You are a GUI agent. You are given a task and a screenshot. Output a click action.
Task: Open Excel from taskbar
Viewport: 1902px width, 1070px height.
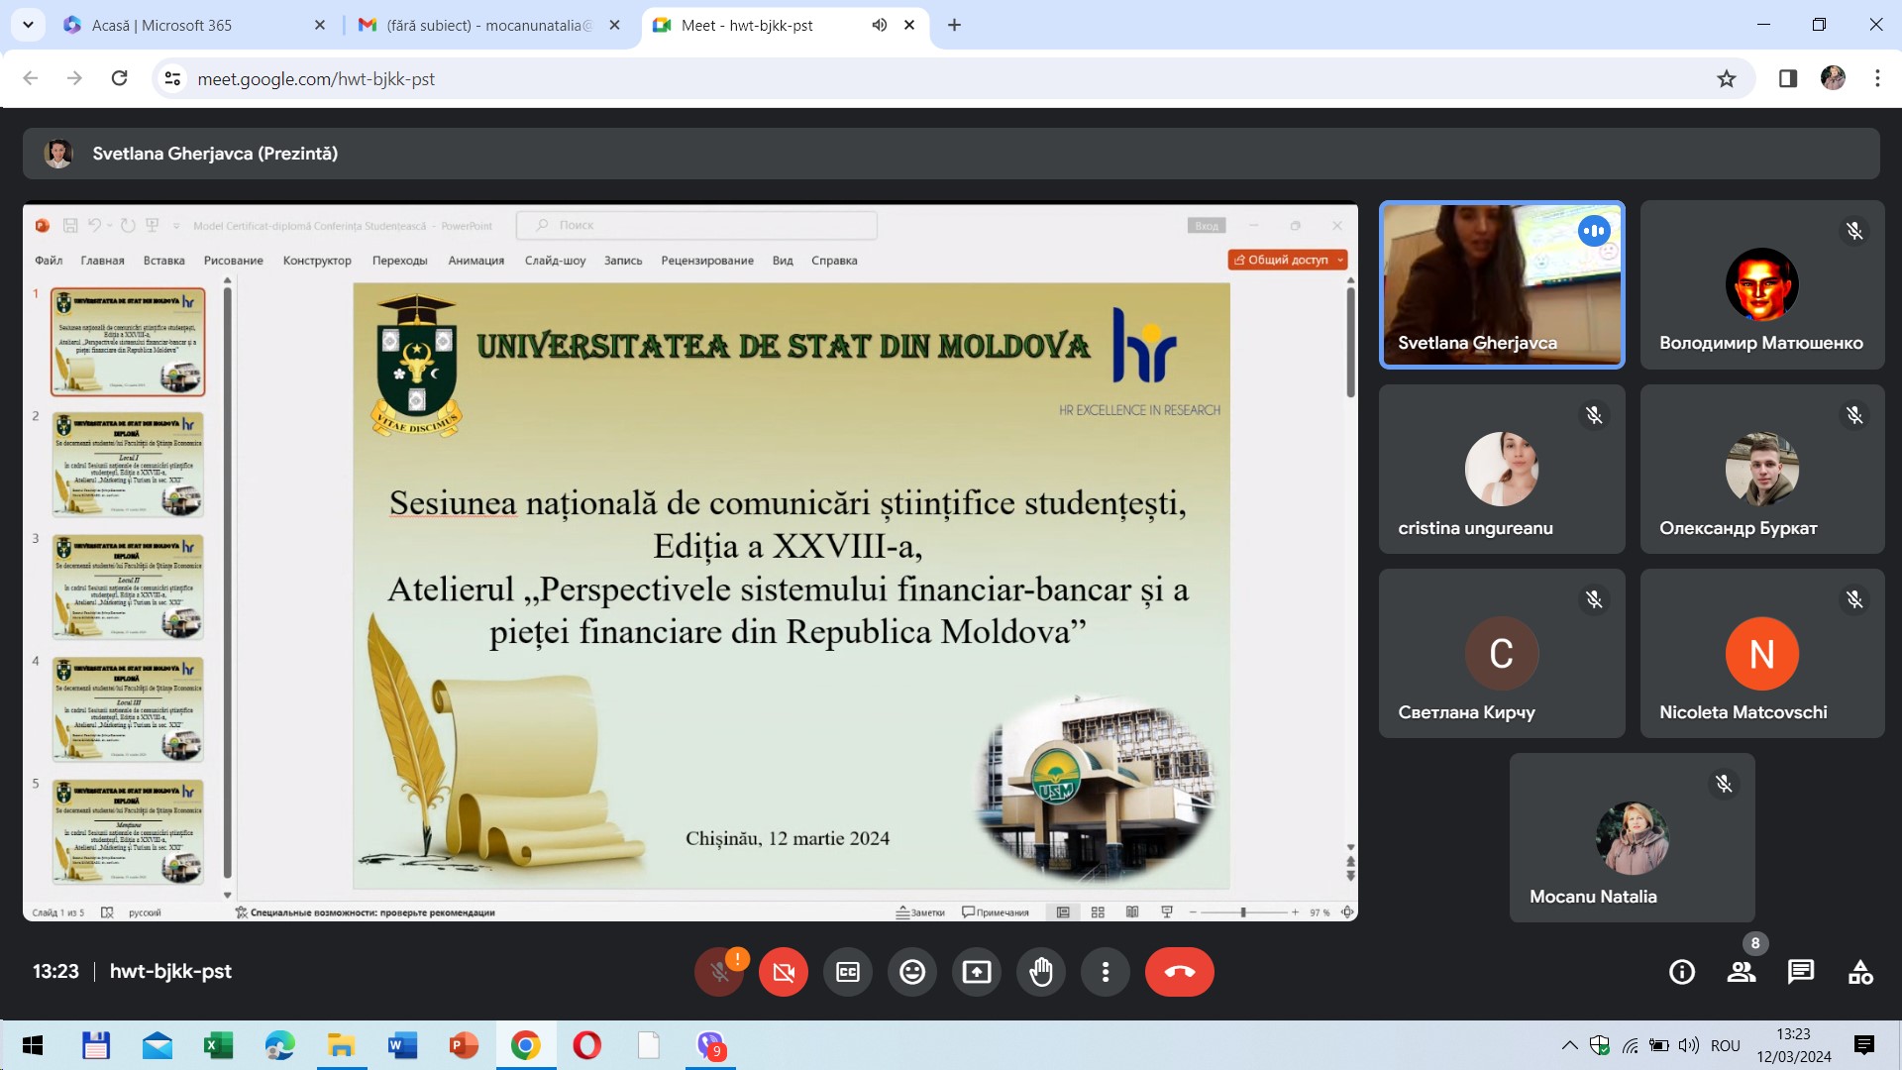pyautogui.click(x=218, y=1045)
